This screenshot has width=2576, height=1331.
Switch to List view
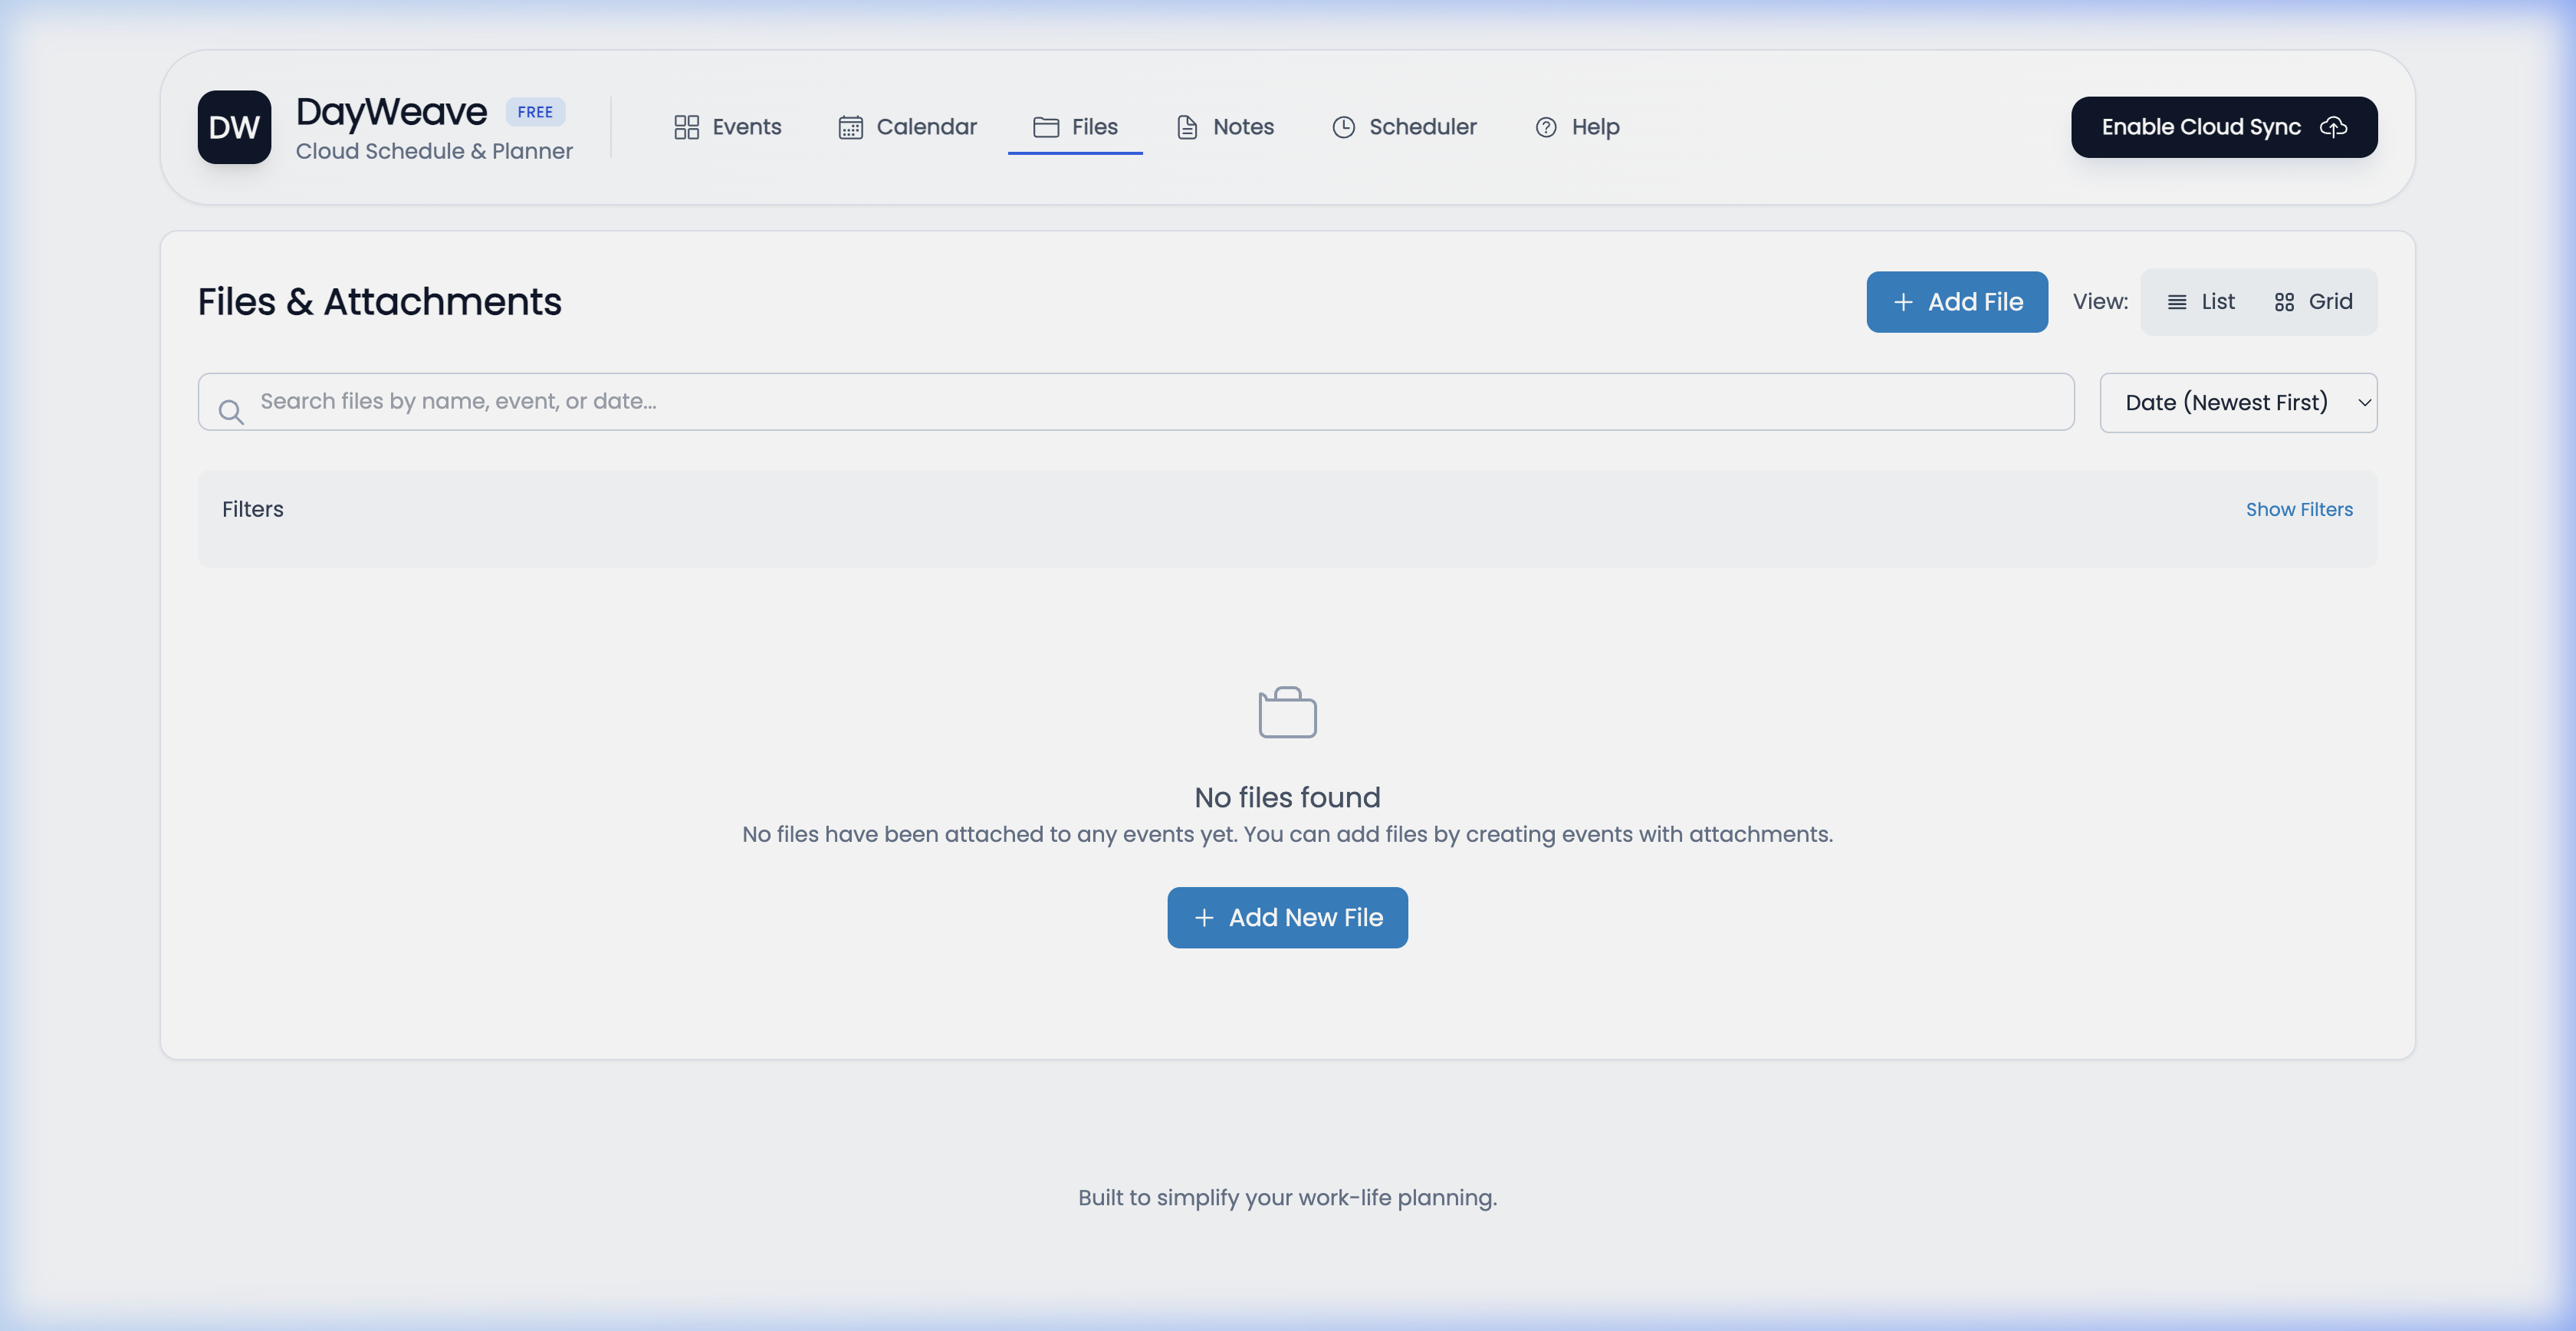point(2201,301)
